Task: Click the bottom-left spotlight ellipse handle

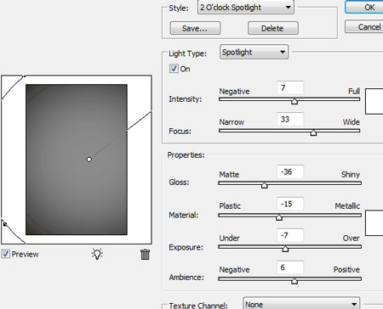Action: tap(5, 224)
